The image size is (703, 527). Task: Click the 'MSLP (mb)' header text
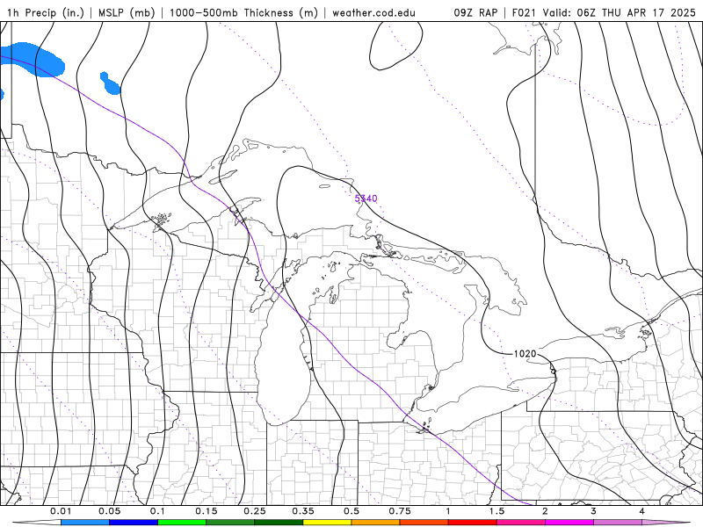(127, 12)
